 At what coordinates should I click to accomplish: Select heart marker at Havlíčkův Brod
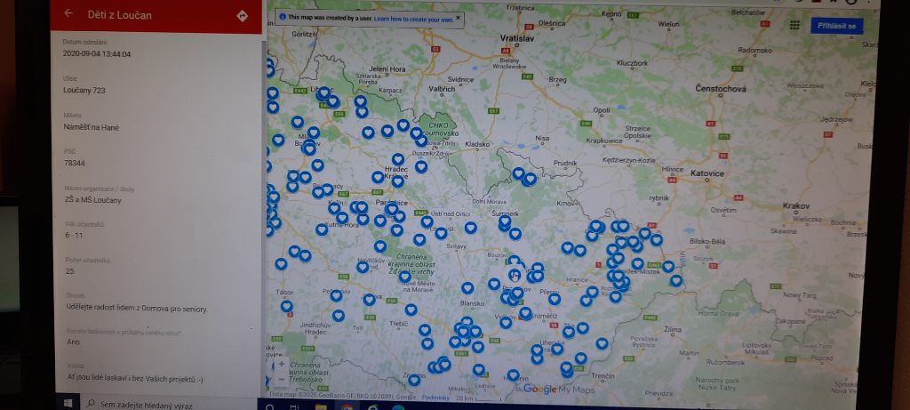(363, 267)
